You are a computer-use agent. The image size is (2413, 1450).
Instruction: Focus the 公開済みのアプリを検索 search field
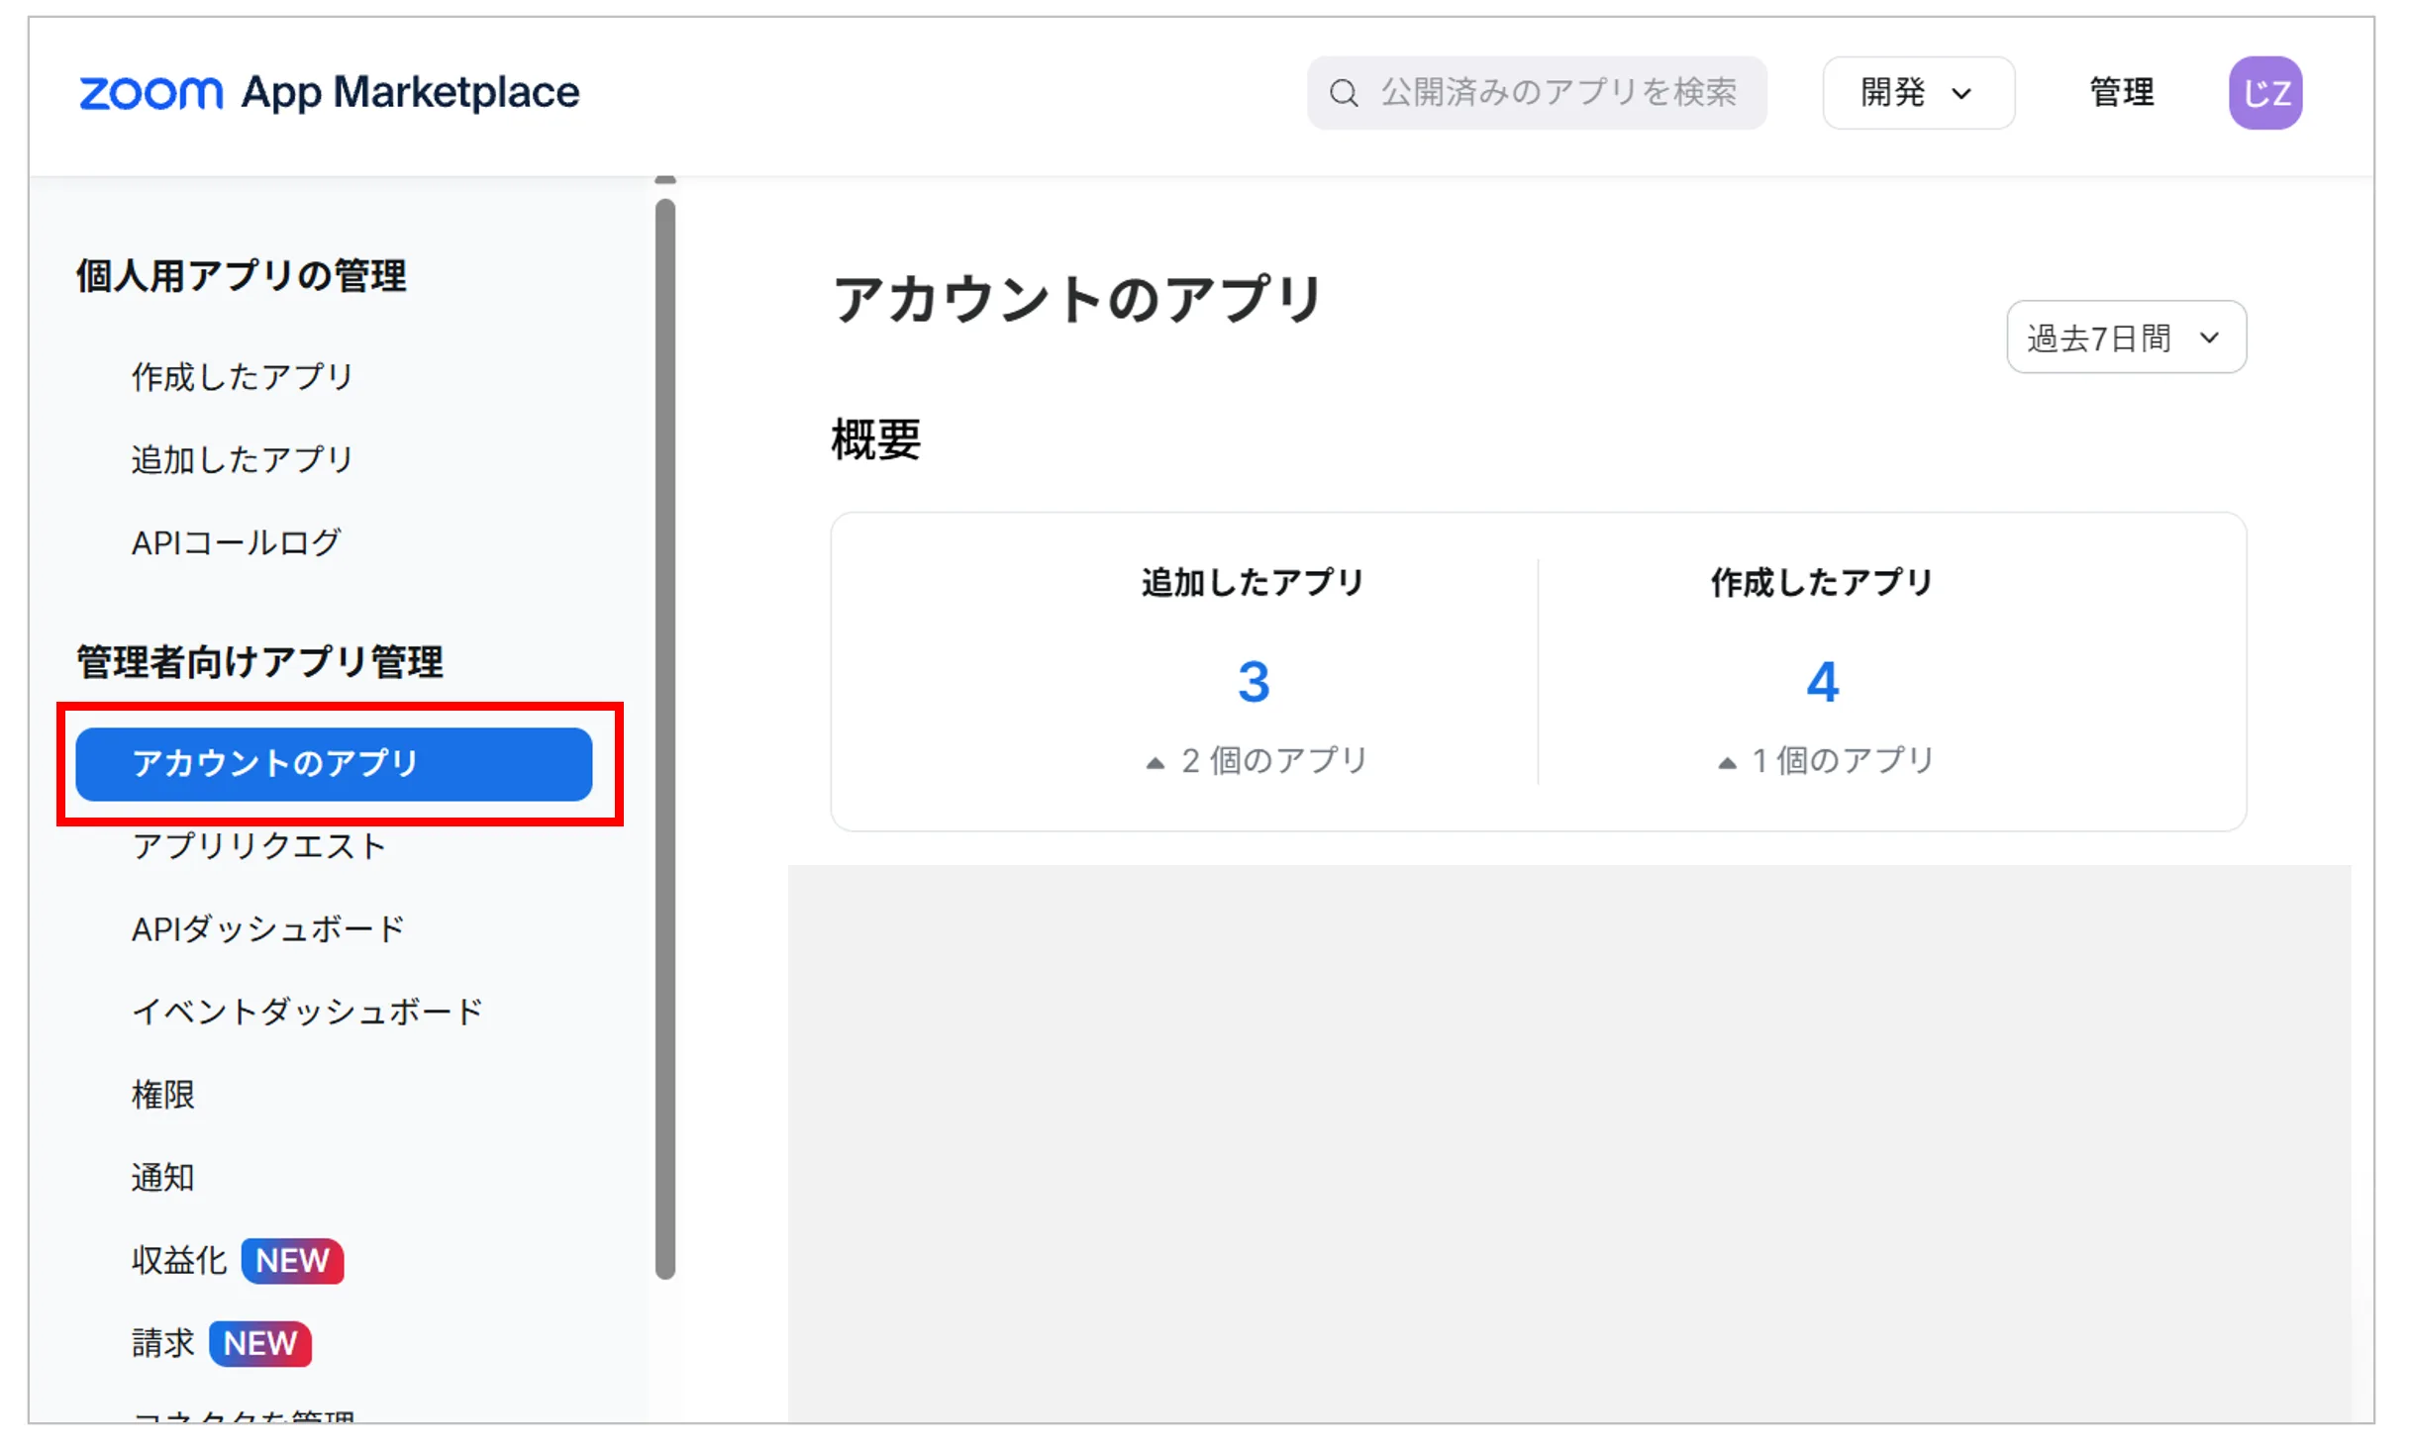coord(1536,93)
